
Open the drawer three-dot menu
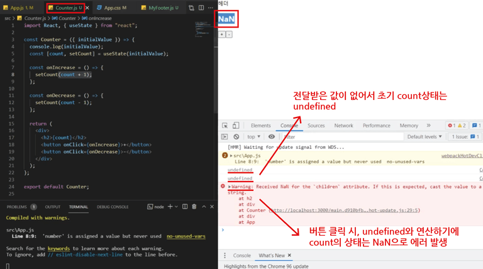click(225, 255)
